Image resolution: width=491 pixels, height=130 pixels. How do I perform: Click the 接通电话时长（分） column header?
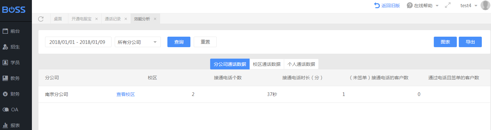click(303, 78)
